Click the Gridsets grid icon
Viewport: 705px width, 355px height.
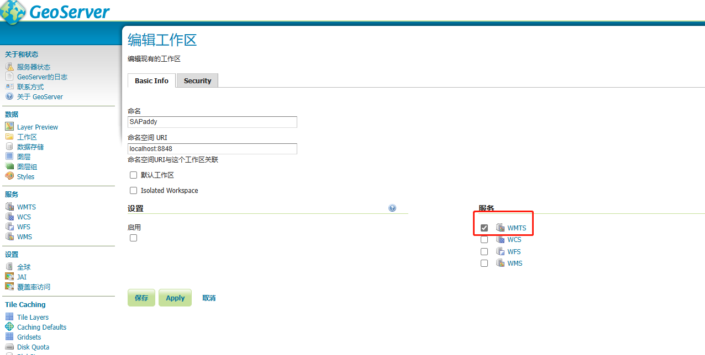[x=9, y=337]
